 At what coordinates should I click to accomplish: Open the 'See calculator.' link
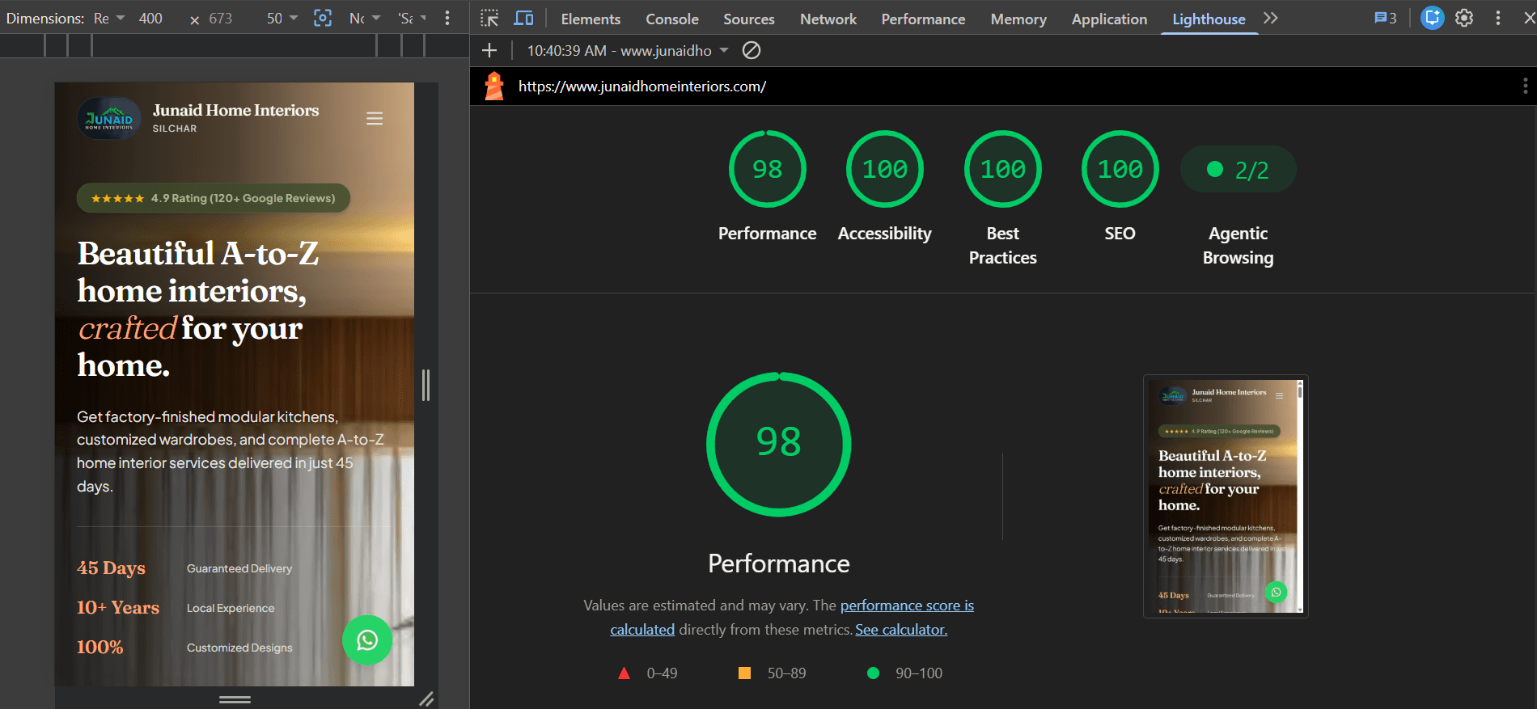click(x=901, y=630)
